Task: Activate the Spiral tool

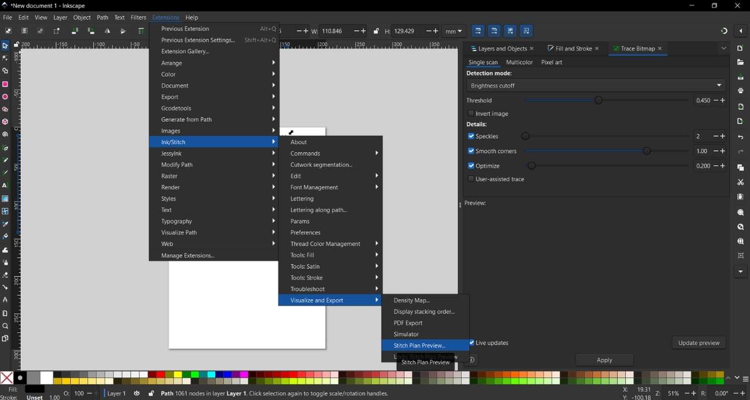Action: pyautogui.click(x=5, y=135)
